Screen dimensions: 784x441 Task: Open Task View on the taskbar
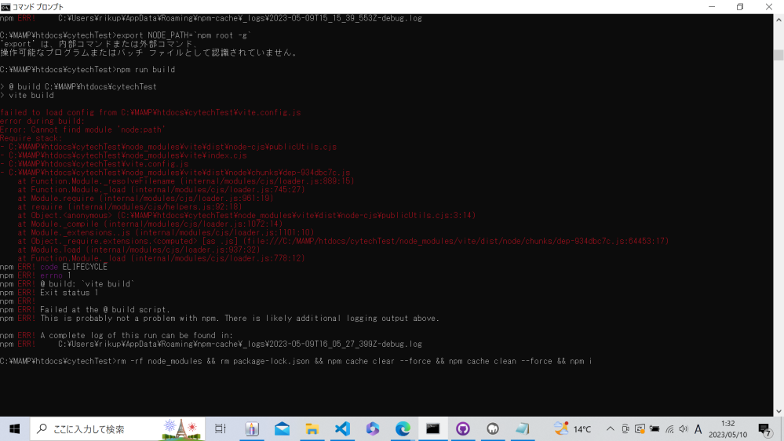coord(221,429)
